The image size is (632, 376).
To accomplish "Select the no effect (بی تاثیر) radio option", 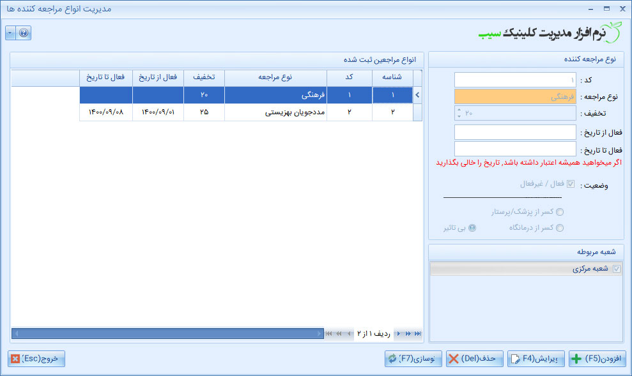I will [472, 228].
